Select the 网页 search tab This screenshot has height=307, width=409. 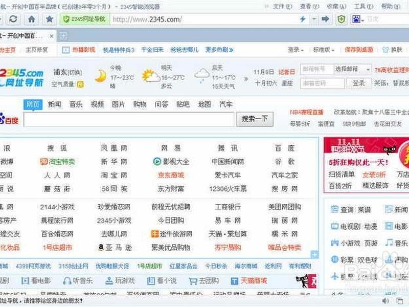33,105
